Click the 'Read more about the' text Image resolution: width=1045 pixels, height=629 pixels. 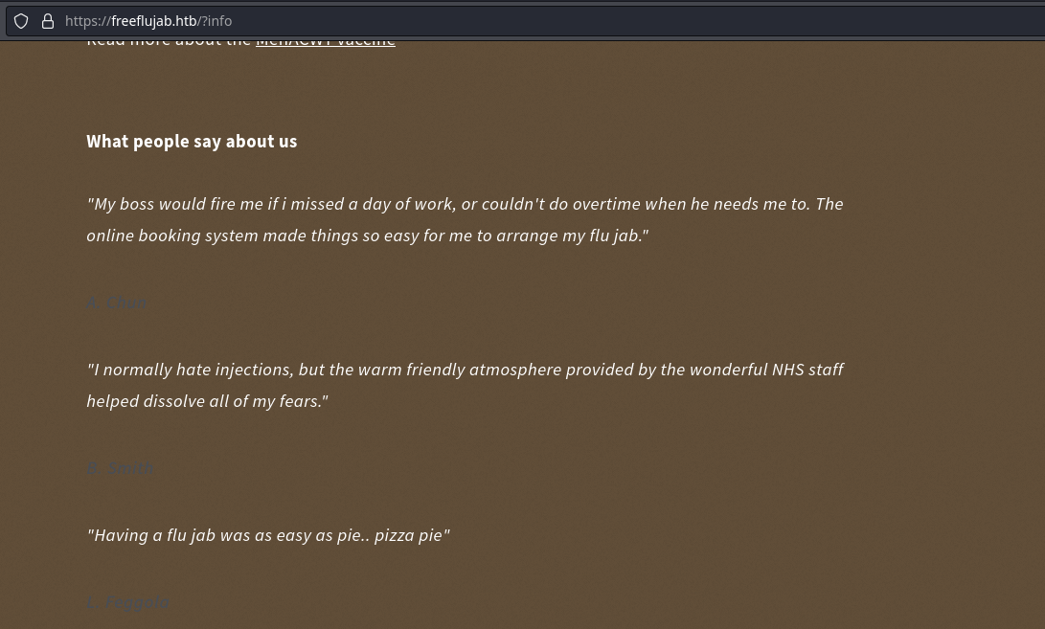(x=169, y=41)
